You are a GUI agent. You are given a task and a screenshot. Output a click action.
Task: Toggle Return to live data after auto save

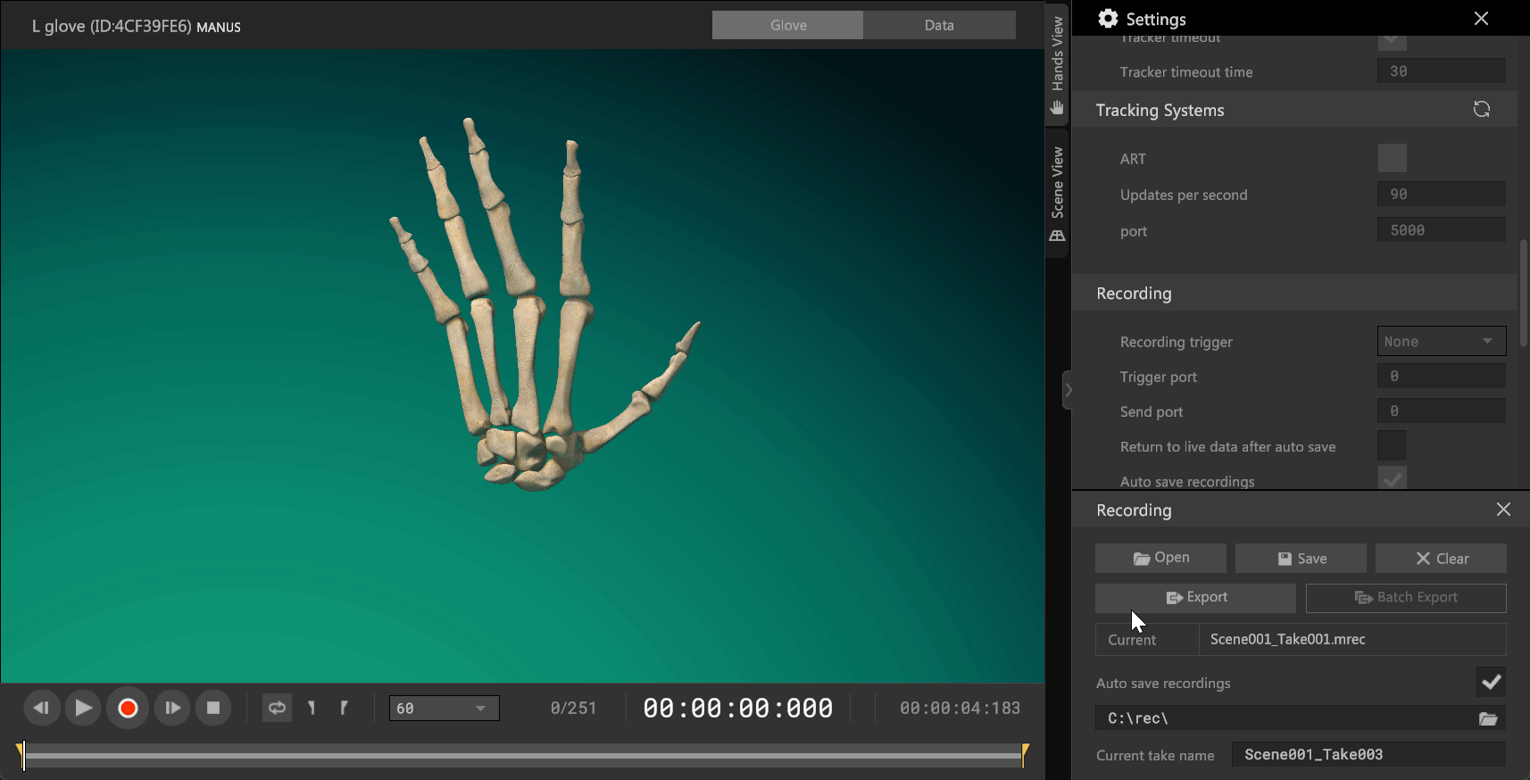click(1392, 445)
